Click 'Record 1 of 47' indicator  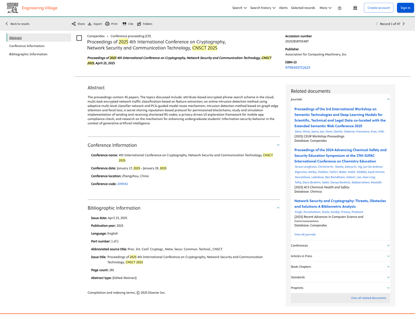click(390, 24)
